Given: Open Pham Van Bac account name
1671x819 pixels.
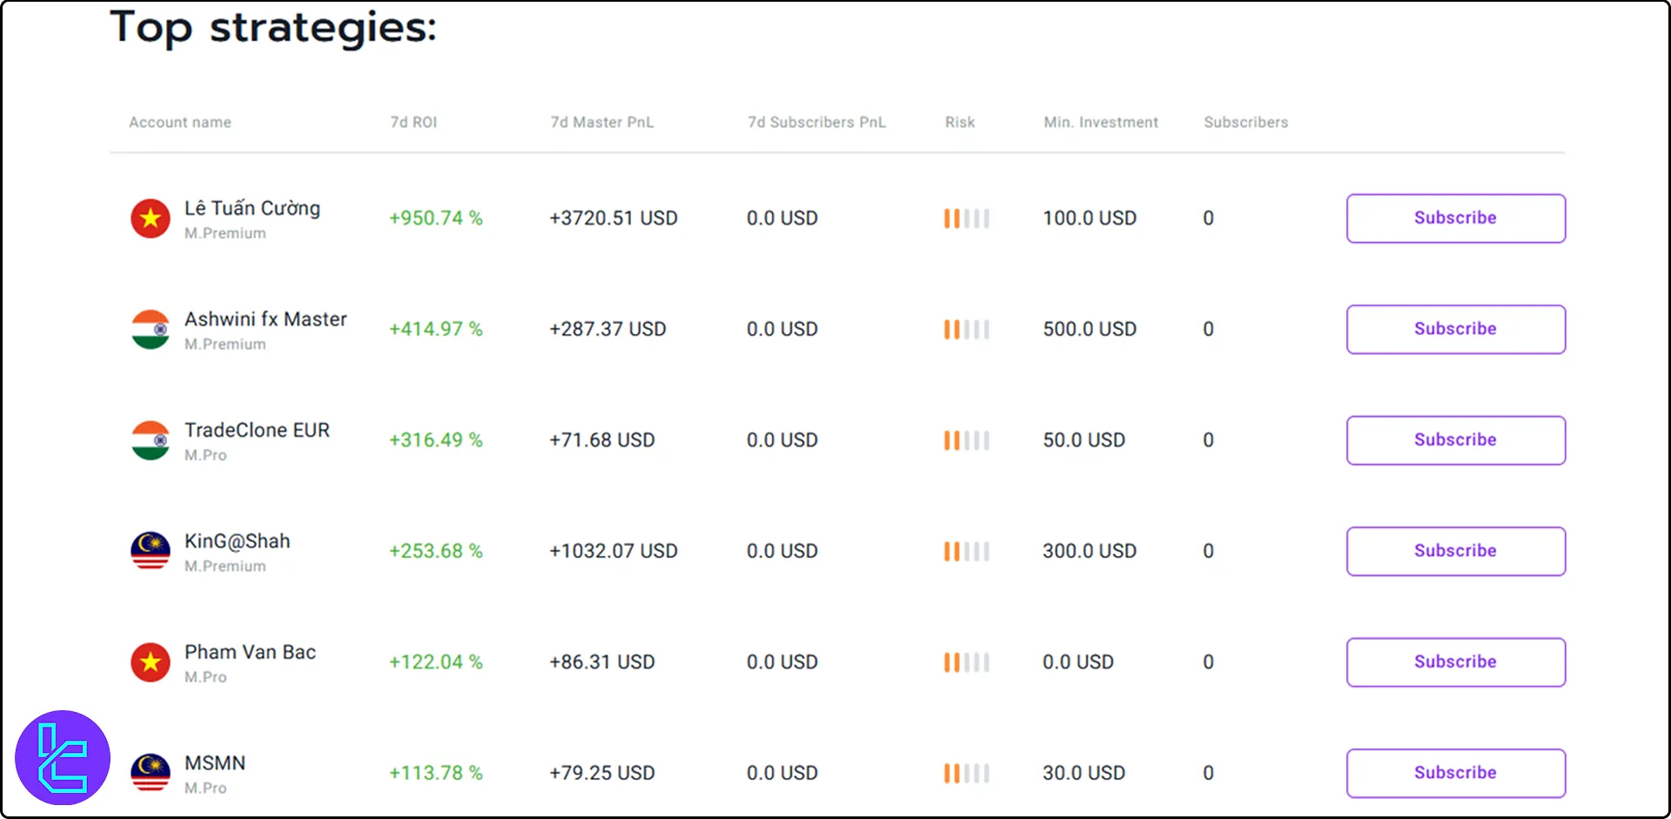Looking at the screenshot, I should pyautogui.click(x=250, y=652).
